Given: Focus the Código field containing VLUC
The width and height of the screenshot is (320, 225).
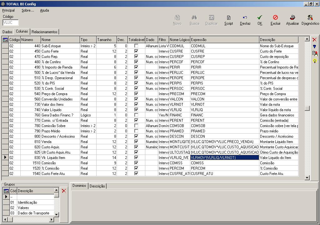Looking at the screenshot, I should coord(10,23).
